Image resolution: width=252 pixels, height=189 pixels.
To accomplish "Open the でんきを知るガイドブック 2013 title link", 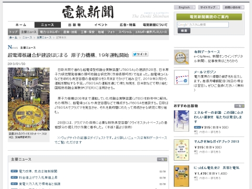I will 216,141.
